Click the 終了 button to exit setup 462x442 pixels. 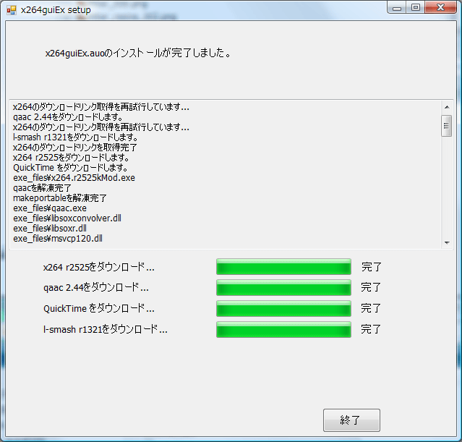click(351, 420)
